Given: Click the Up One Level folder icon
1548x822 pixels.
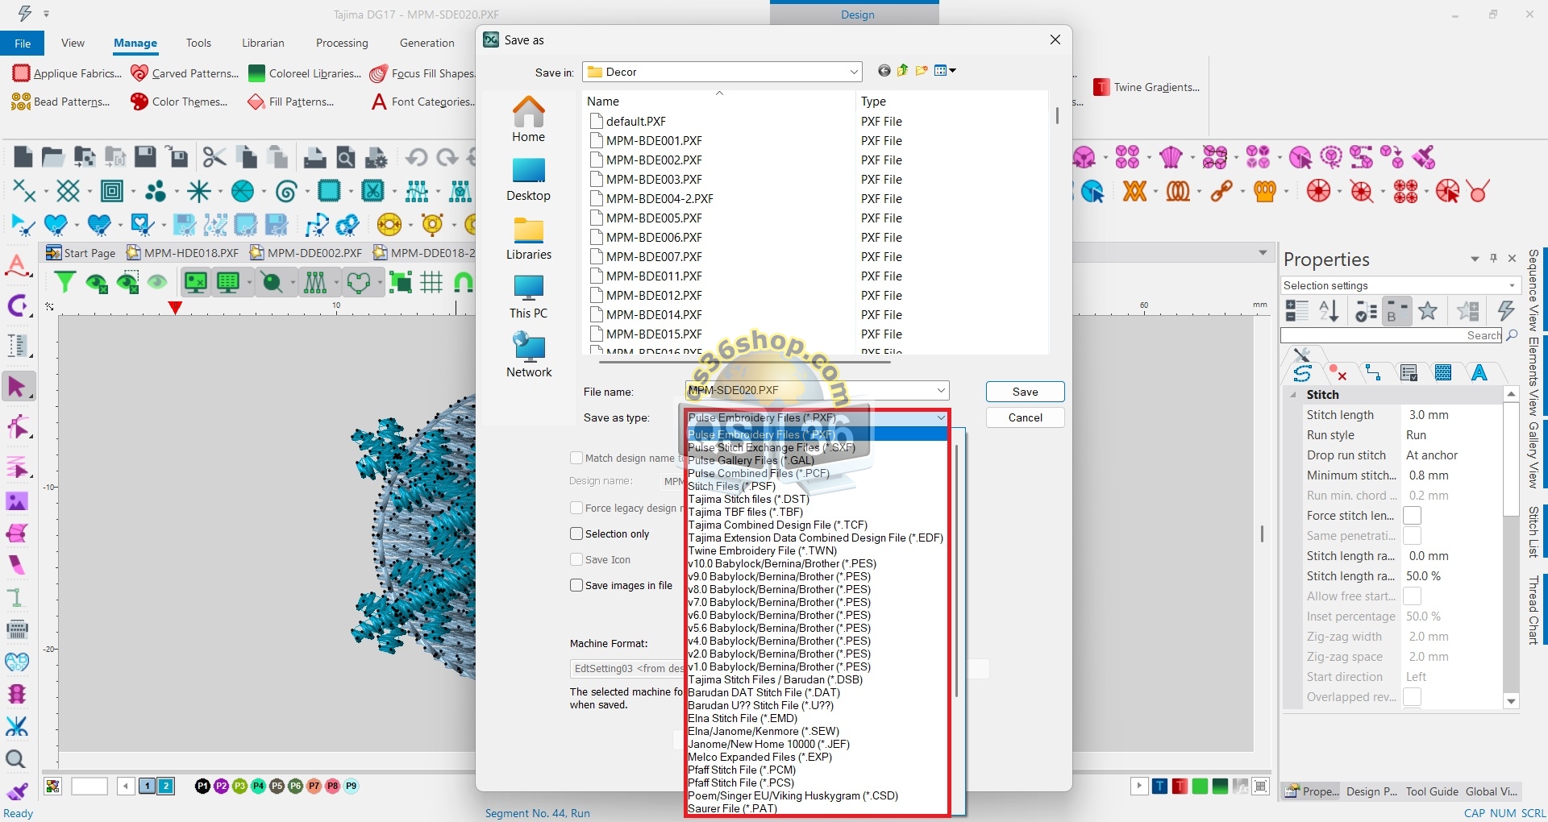Looking at the screenshot, I should coord(903,71).
